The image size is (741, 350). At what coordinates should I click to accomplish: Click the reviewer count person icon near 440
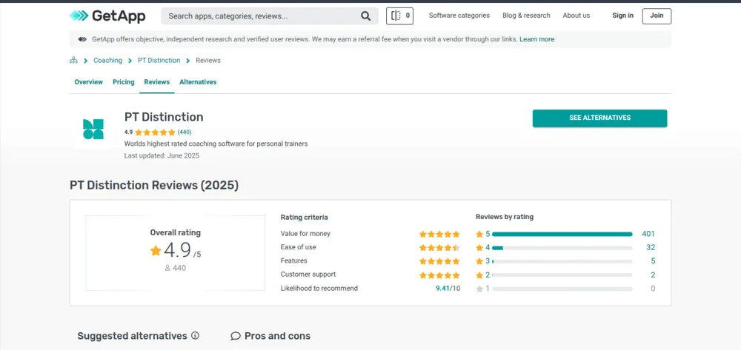[167, 268]
